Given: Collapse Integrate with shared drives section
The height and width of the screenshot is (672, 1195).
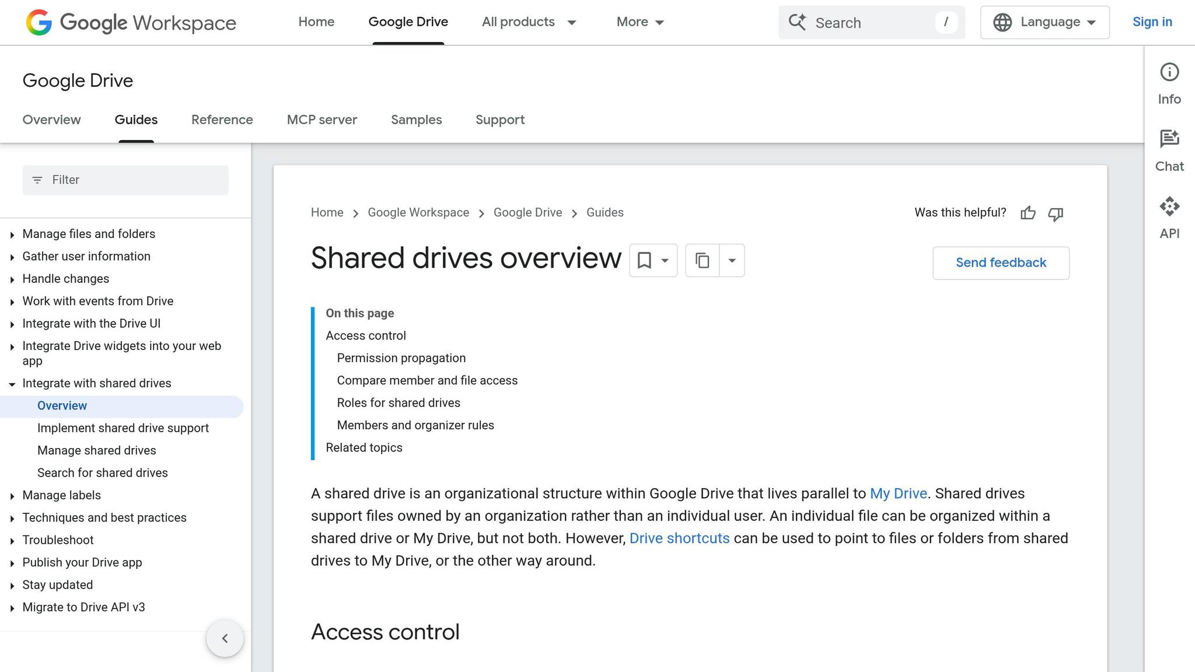Looking at the screenshot, I should point(12,384).
